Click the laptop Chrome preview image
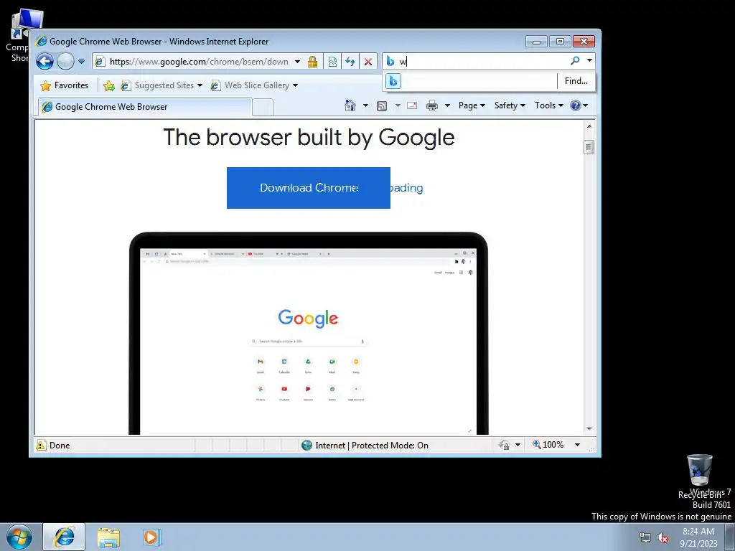 [309, 333]
